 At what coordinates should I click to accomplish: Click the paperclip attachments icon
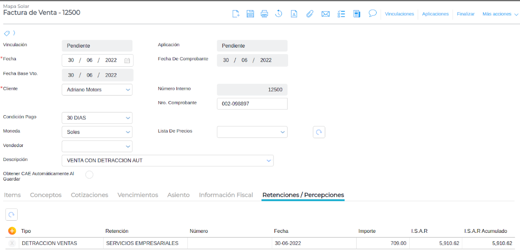click(x=309, y=14)
